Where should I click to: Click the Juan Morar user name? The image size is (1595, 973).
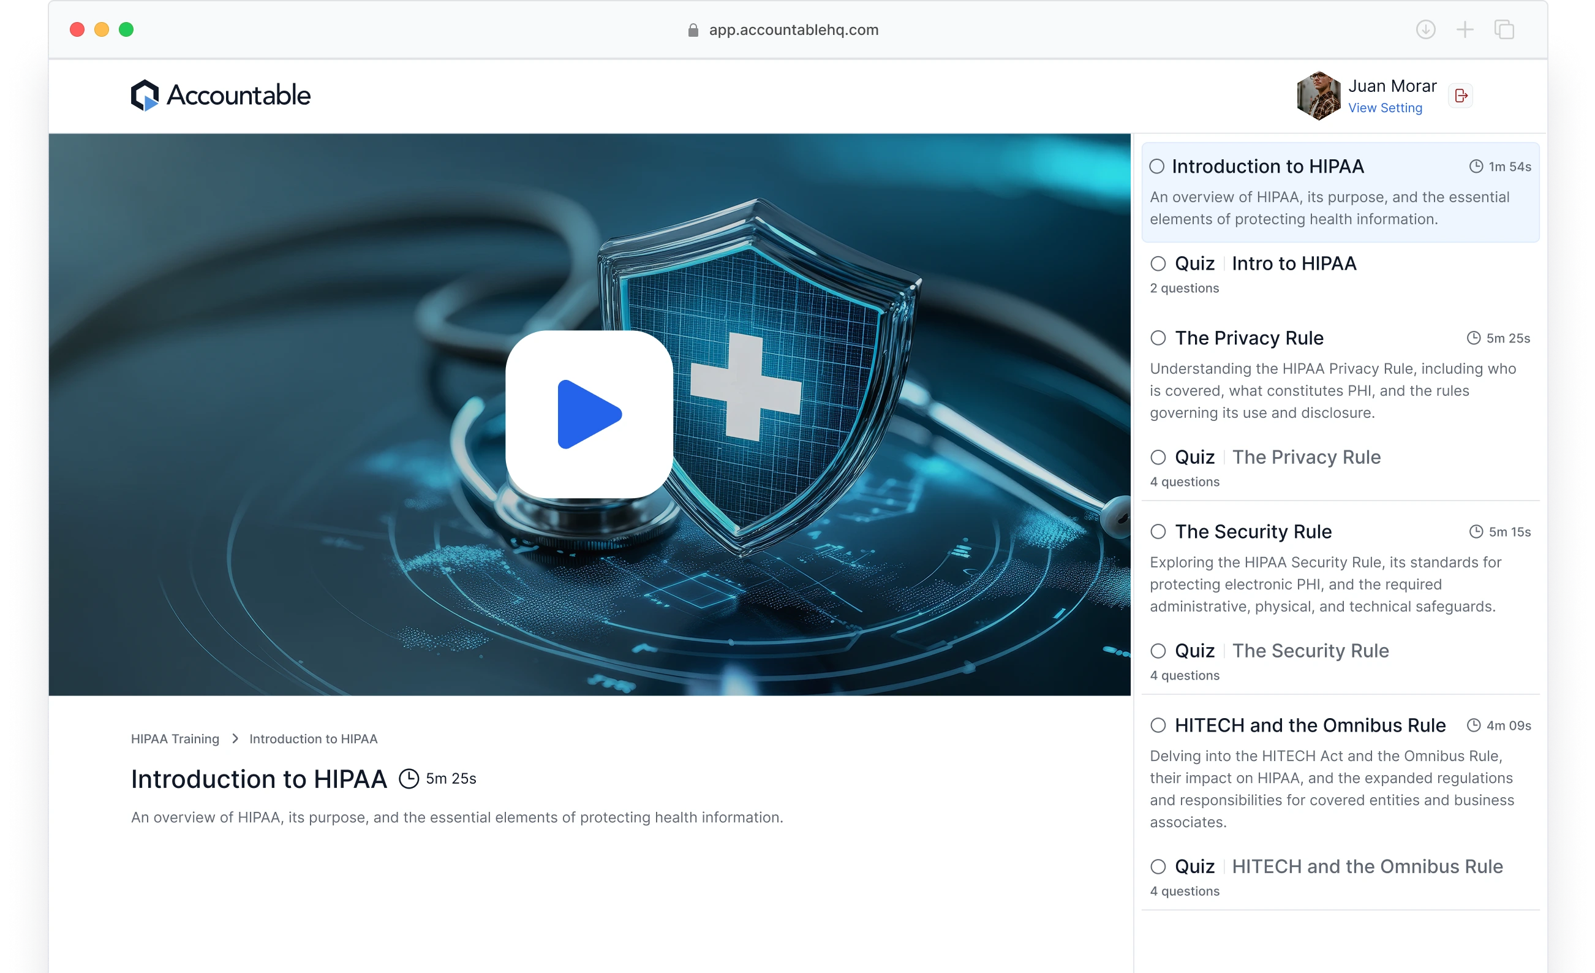(1392, 86)
